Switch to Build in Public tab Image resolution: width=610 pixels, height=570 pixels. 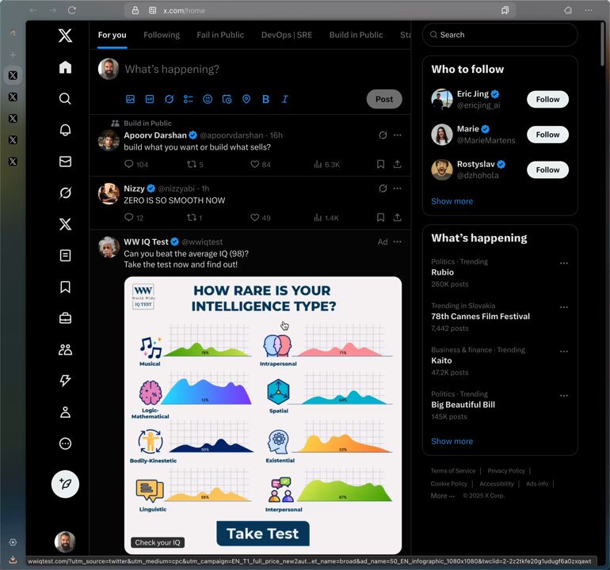pos(356,35)
